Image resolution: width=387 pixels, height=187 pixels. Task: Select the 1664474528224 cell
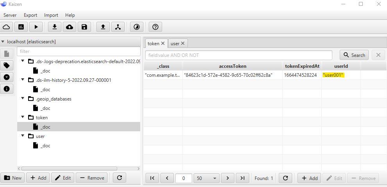tap(302, 75)
